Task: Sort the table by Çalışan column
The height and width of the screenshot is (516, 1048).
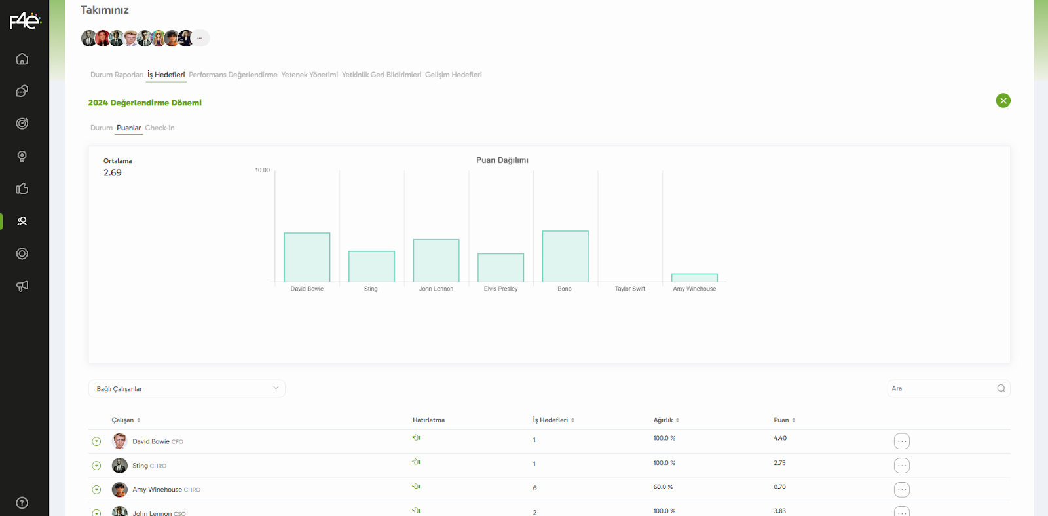Action: tap(126, 420)
